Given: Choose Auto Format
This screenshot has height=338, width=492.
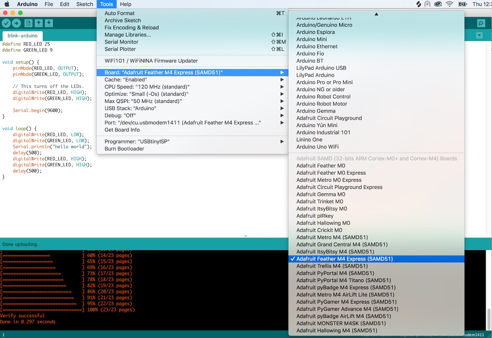Looking at the screenshot, I should pyautogui.click(x=193, y=13).
